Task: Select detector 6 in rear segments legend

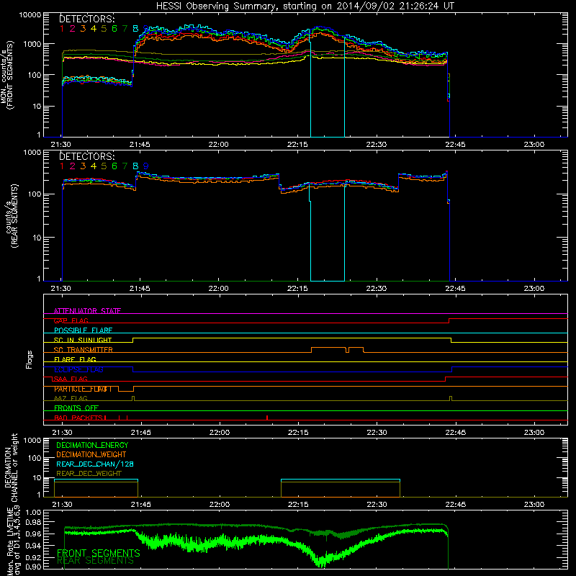Action: tap(114, 166)
